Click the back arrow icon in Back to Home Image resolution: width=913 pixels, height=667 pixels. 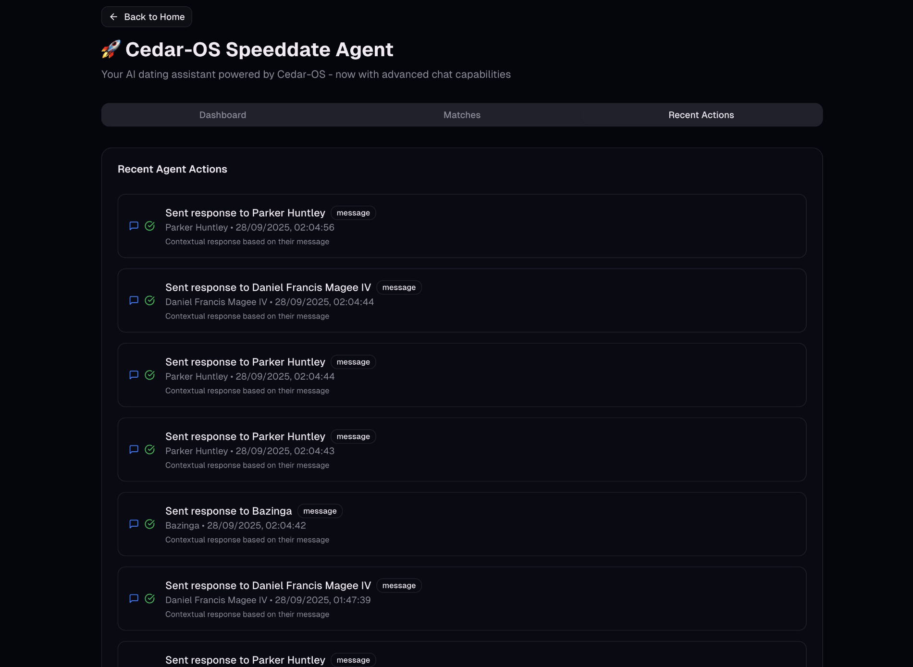pos(113,17)
